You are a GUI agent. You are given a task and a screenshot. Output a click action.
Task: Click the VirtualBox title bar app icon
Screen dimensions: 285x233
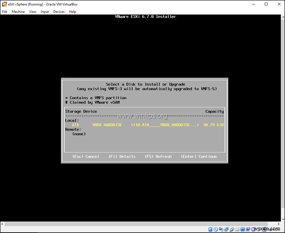point(4,4)
